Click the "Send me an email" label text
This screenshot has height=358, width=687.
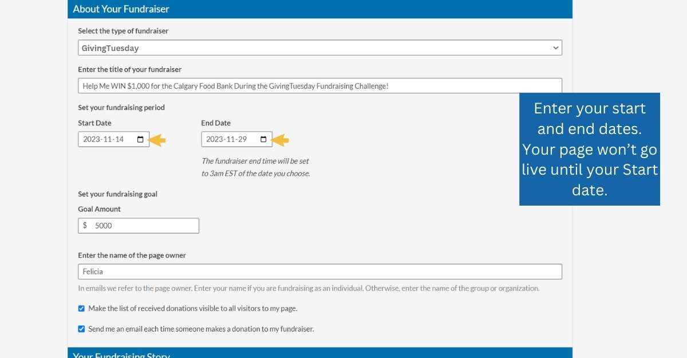(x=201, y=329)
